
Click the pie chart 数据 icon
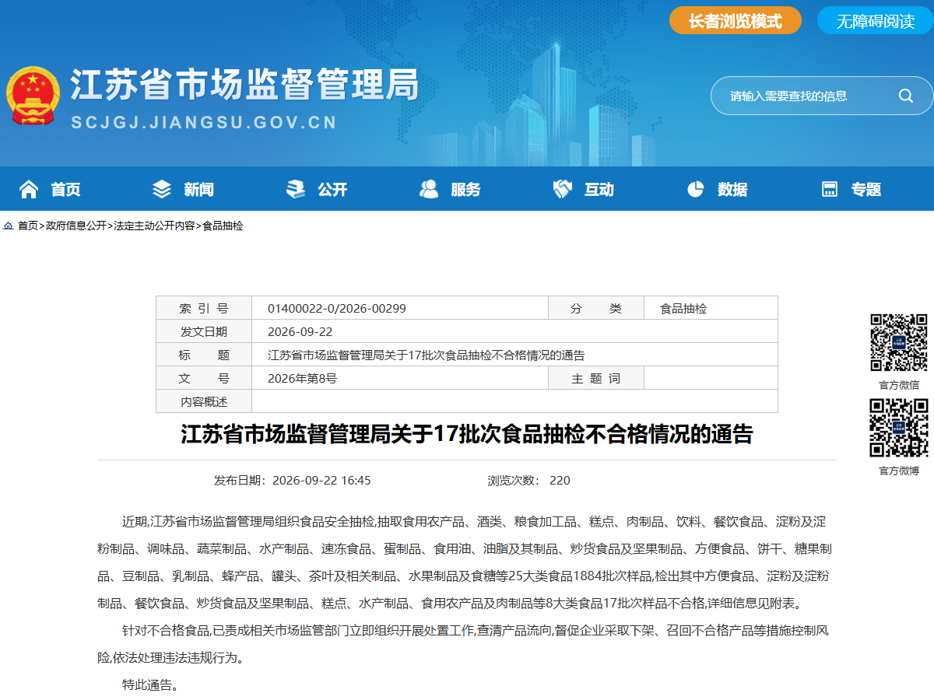tap(696, 189)
